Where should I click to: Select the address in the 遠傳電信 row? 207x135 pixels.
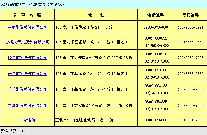94,105
